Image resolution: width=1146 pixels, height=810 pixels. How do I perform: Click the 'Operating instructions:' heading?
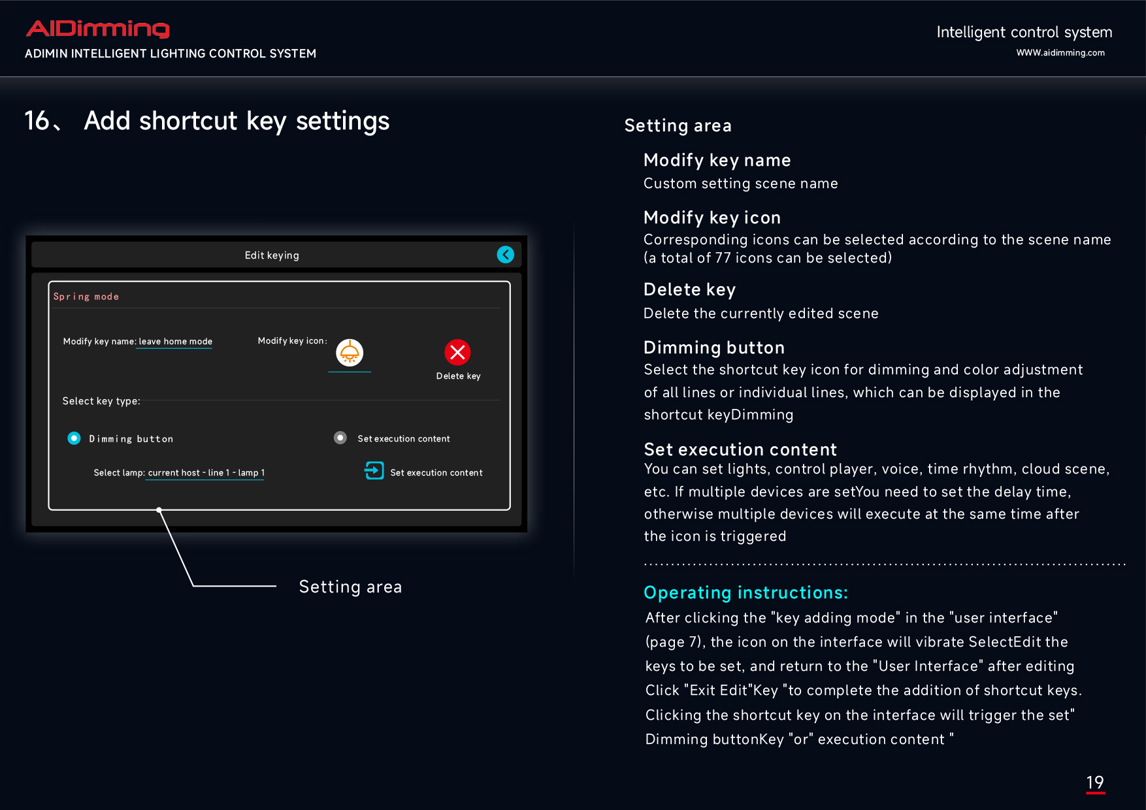click(745, 592)
